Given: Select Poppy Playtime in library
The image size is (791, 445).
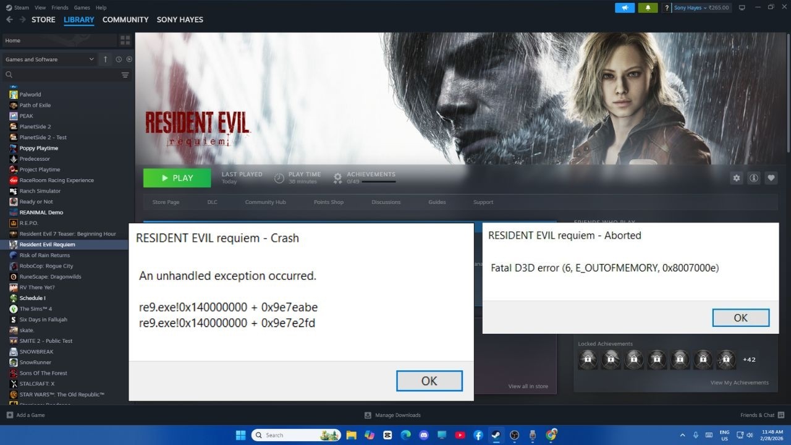Looking at the screenshot, I should pyautogui.click(x=38, y=148).
